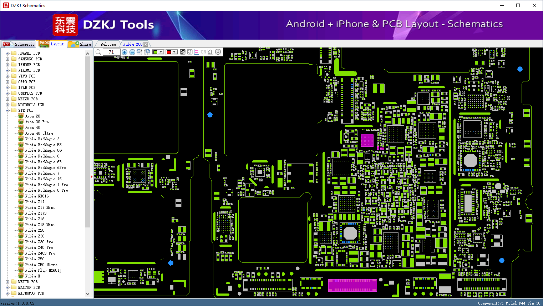The height and width of the screenshot is (306, 543).
Task: Open the Nubia RedMagic 6Pro layout
Action: pos(45,167)
